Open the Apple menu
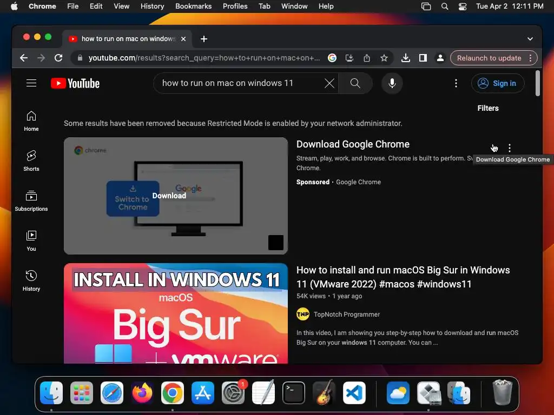Screen dimensions: 554x415 (x=15, y=6)
